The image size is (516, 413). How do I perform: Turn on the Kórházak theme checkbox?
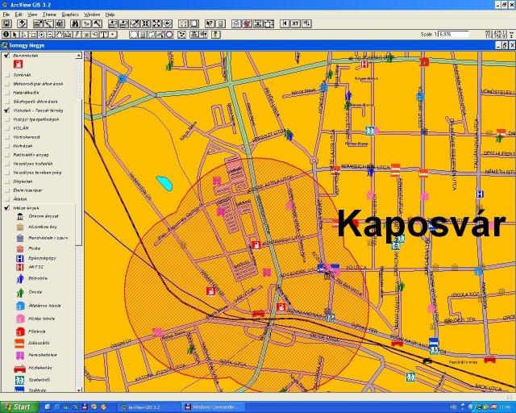7,145
